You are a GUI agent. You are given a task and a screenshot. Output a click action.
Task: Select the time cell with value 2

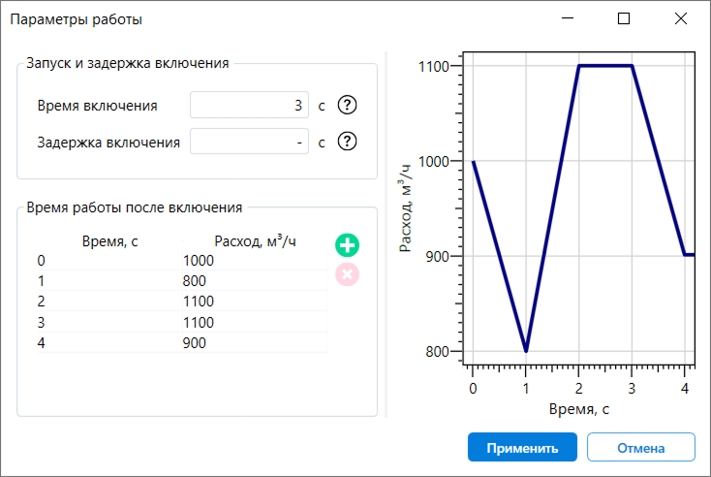click(109, 302)
